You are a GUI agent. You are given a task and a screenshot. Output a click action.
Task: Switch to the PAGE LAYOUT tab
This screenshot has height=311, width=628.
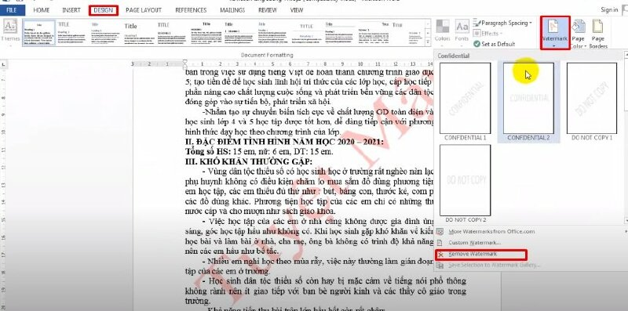144,10
